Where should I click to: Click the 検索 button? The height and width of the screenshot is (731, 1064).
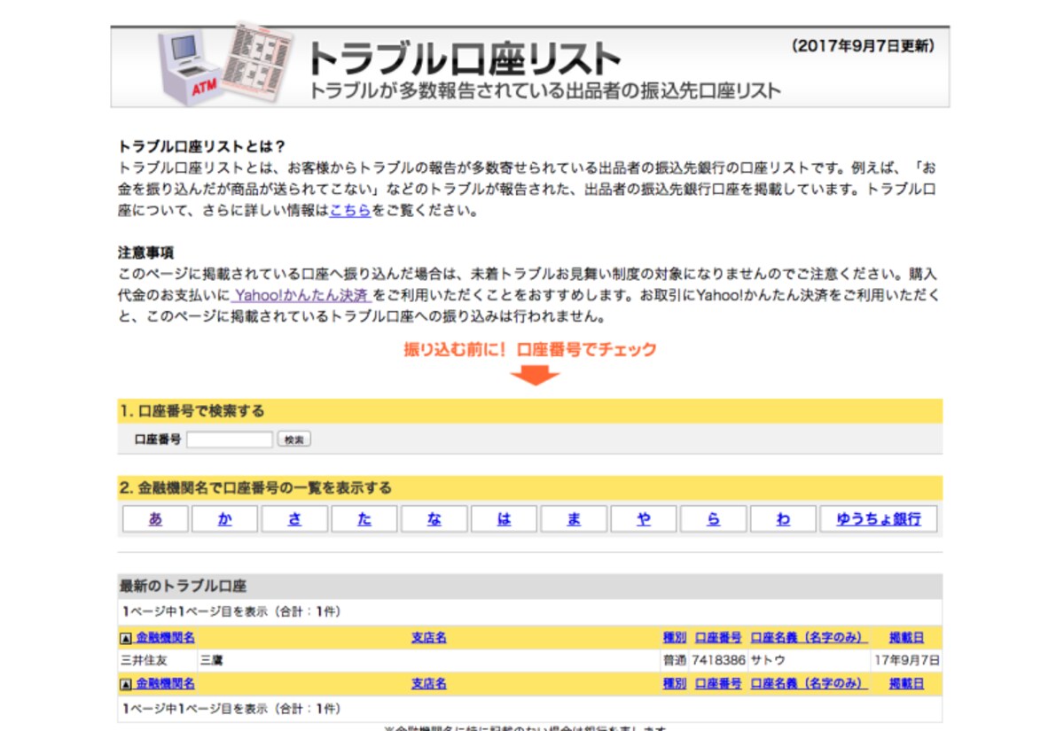294,439
